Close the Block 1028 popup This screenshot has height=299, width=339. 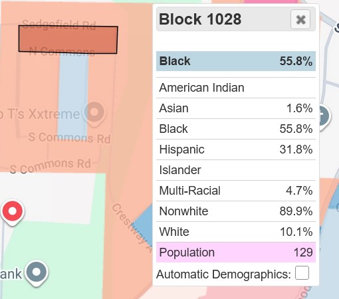[300, 19]
